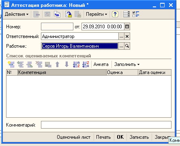Click the copy row icon in competencies toolbar

[x=20, y=64]
